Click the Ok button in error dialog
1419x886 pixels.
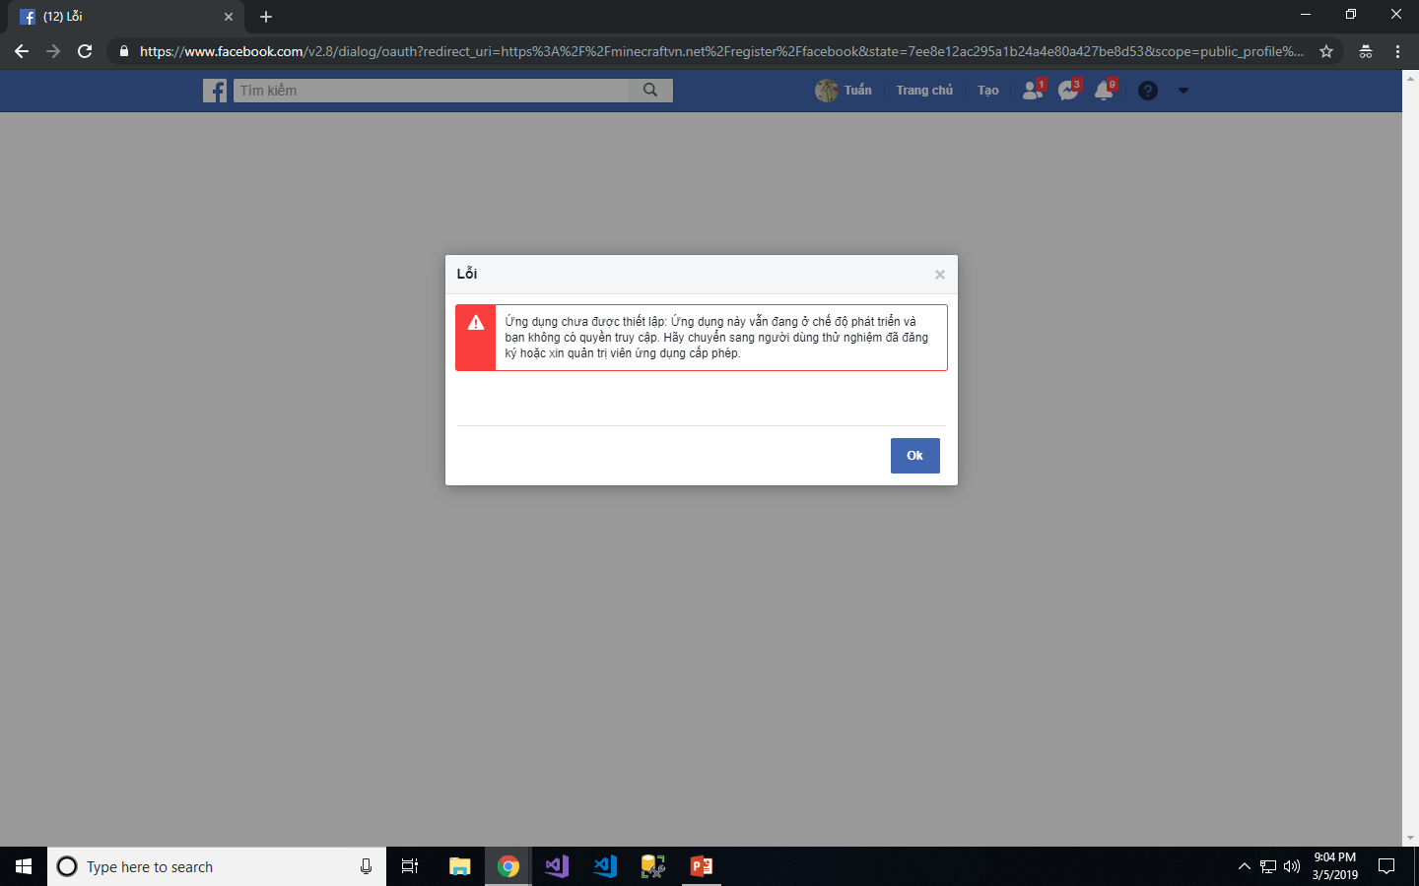pos(914,456)
